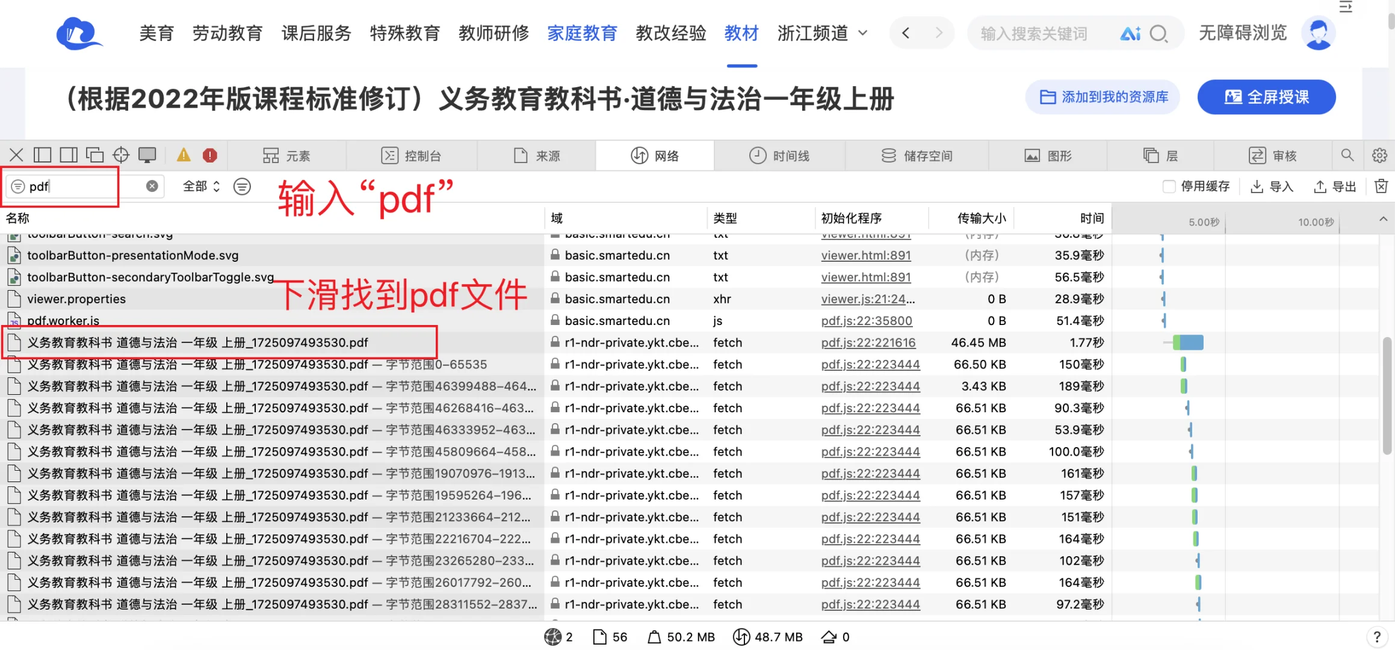Detach inspector into separate window icon
1395x650 pixels.
(x=94, y=155)
